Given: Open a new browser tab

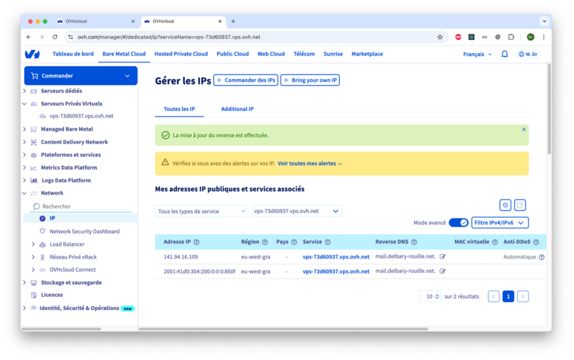Looking at the screenshot, I should coord(233,21).
